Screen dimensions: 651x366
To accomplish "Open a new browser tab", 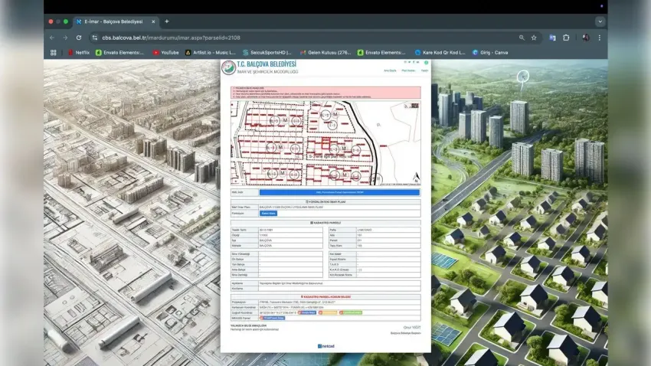I will click(x=167, y=21).
